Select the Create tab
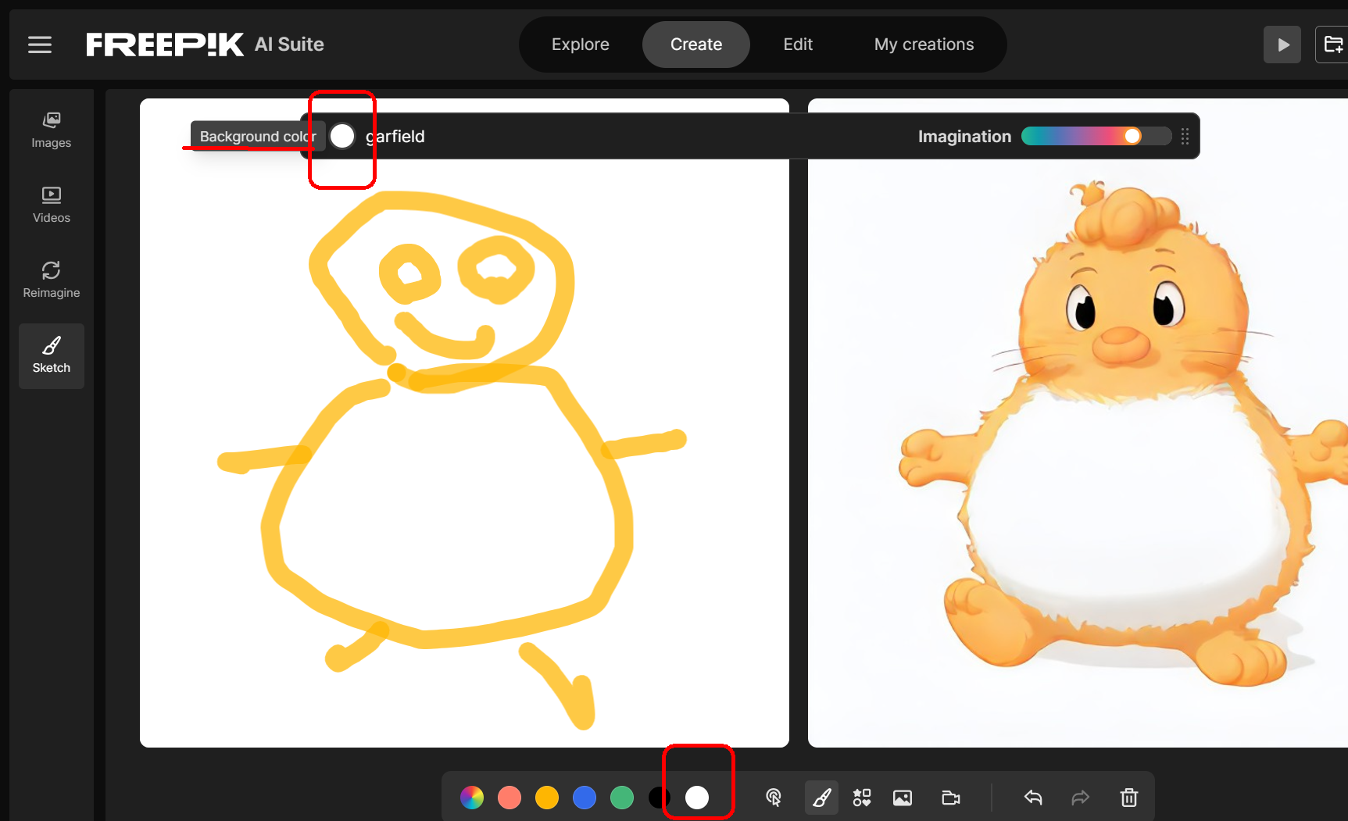 [x=696, y=45]
